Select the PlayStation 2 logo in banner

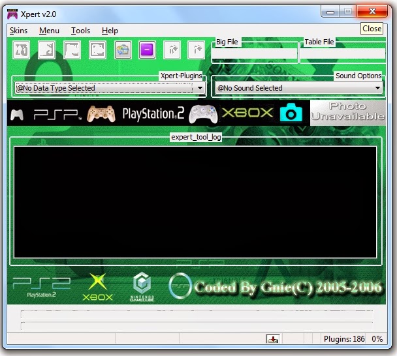coord(153,113)
